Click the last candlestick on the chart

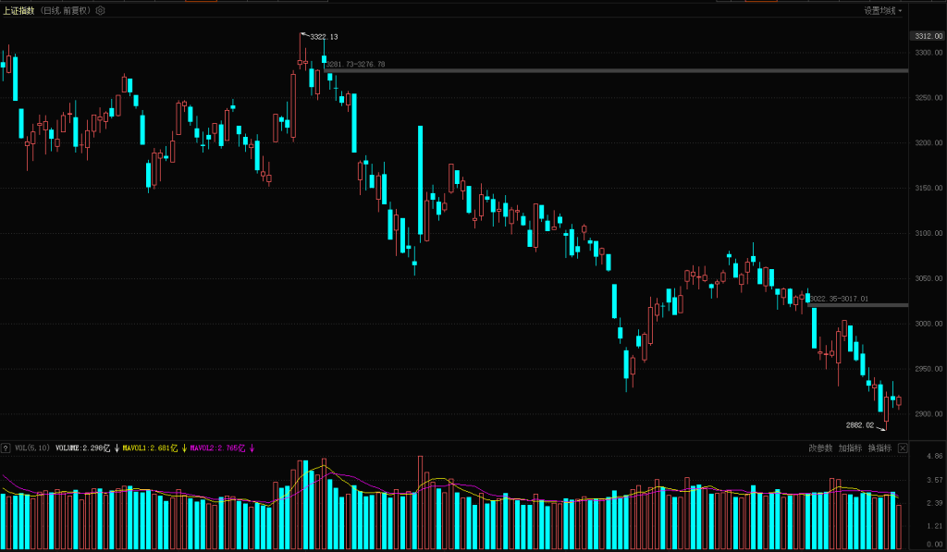click(x=898, y=401)
